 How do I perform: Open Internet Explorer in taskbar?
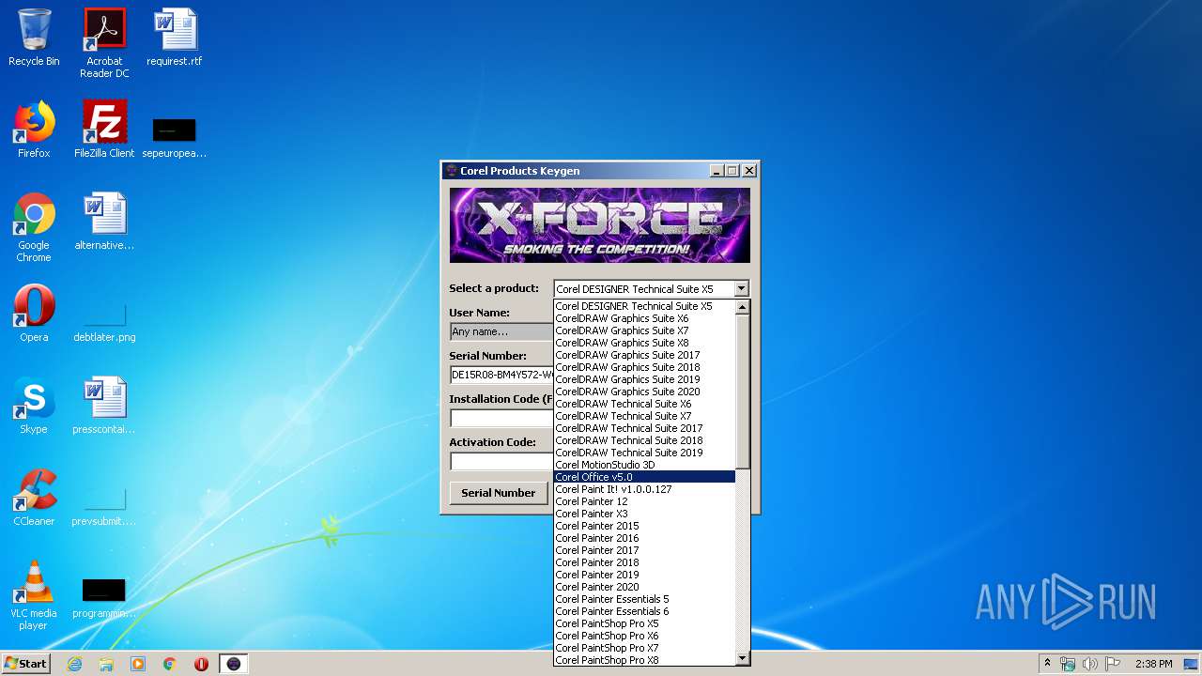tap(74, 664)
